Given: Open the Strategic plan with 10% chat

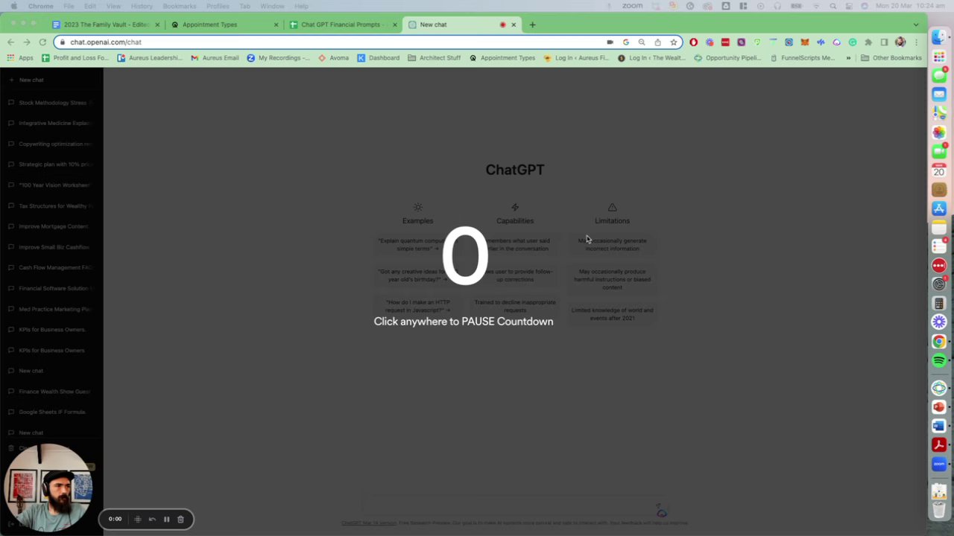Looking at the screenshot, I should coord(51,165).
